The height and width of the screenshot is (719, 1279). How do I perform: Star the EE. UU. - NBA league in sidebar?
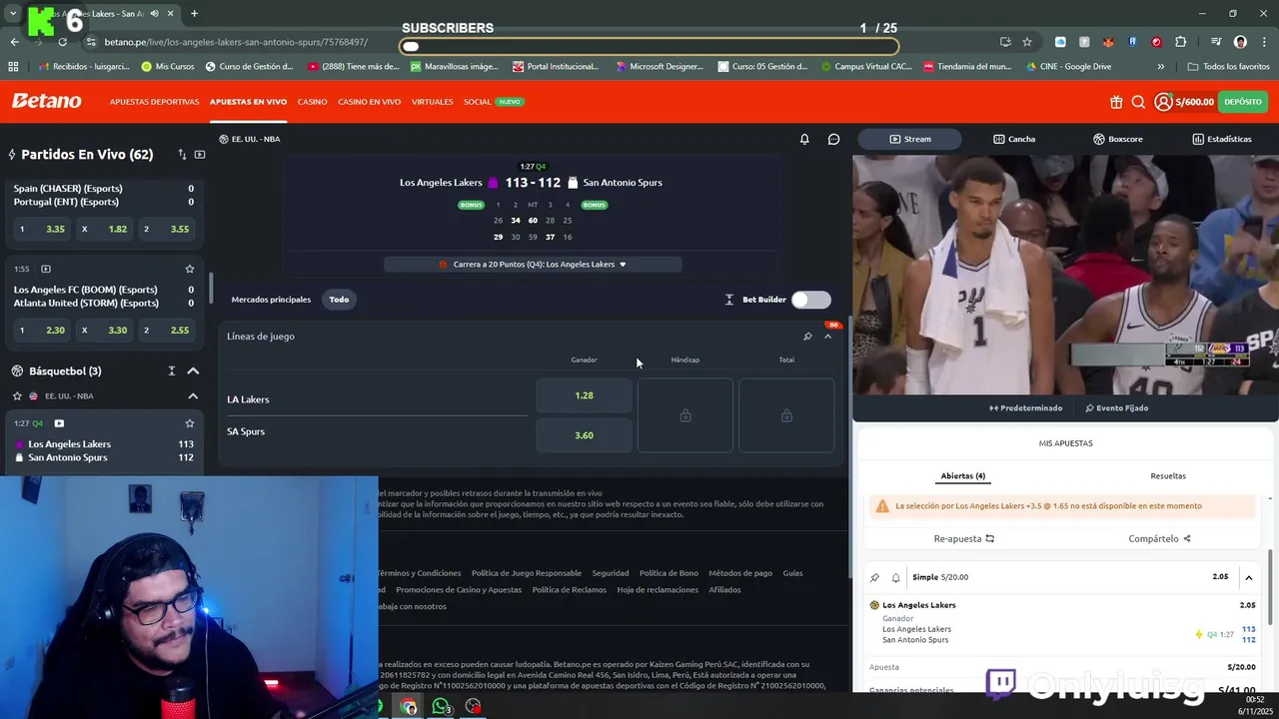(x=17, y=396)
